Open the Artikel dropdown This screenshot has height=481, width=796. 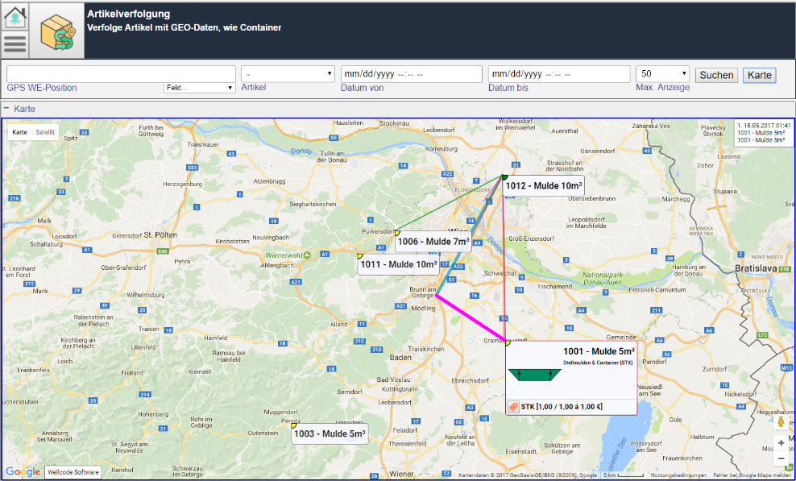coord(288,73)
